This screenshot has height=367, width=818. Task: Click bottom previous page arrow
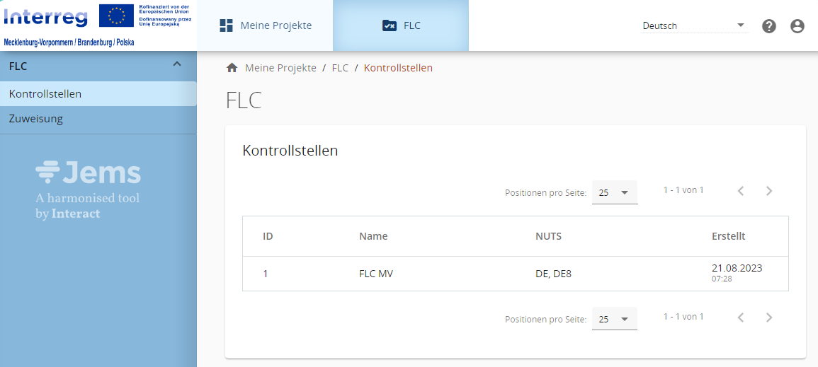pos(741,318)
